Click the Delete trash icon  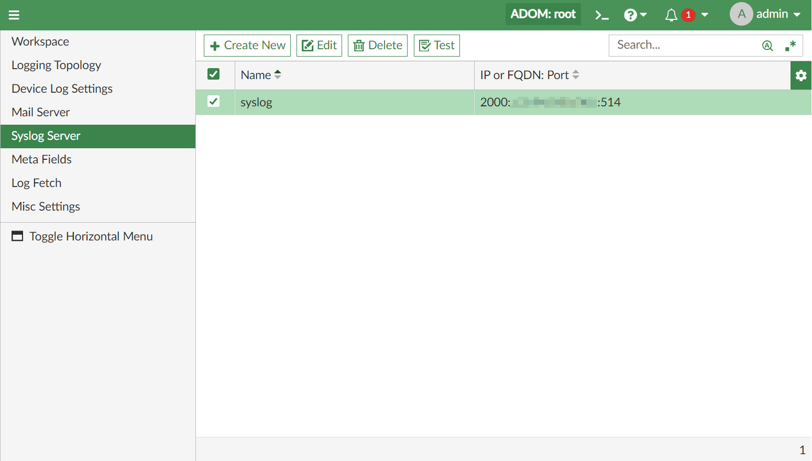pos(359,46)
